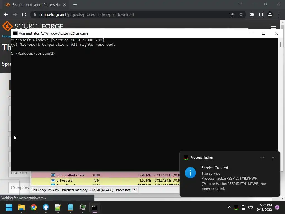
Task: Open notification center badge 4
Action: (x=277, y=207)
